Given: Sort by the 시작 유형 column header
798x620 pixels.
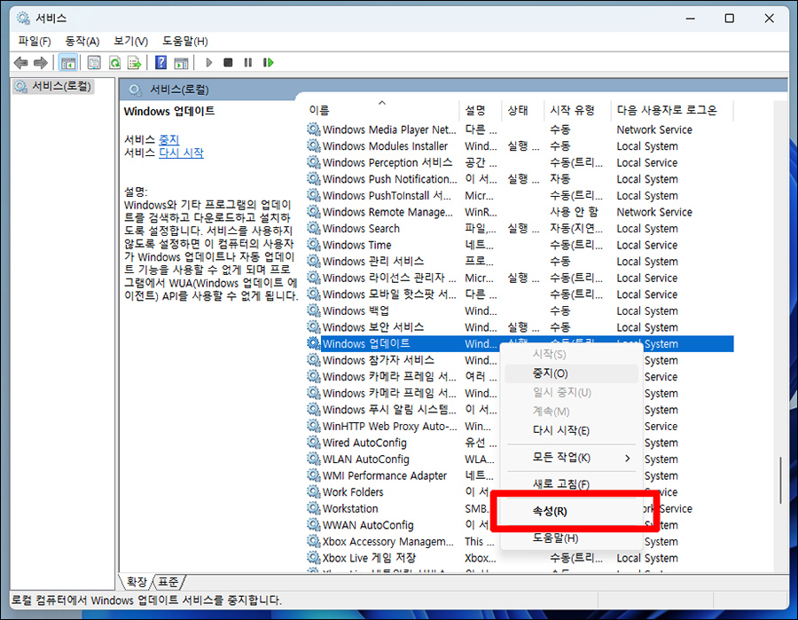Looking at the screenshot, I should pyautogui.click(x=577, y=110).
